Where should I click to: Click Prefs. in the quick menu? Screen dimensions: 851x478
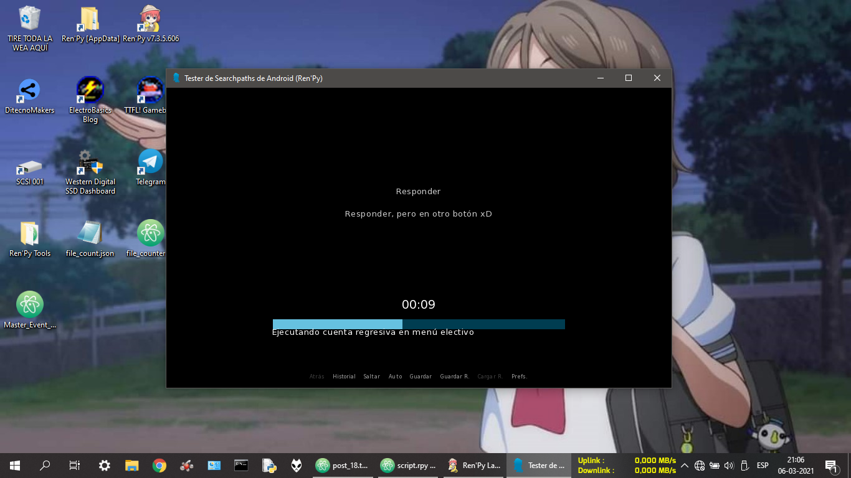(519, 377)
